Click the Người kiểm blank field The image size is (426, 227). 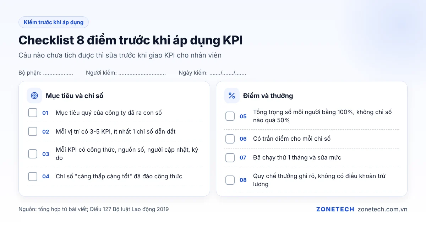(x=142, y=73)
